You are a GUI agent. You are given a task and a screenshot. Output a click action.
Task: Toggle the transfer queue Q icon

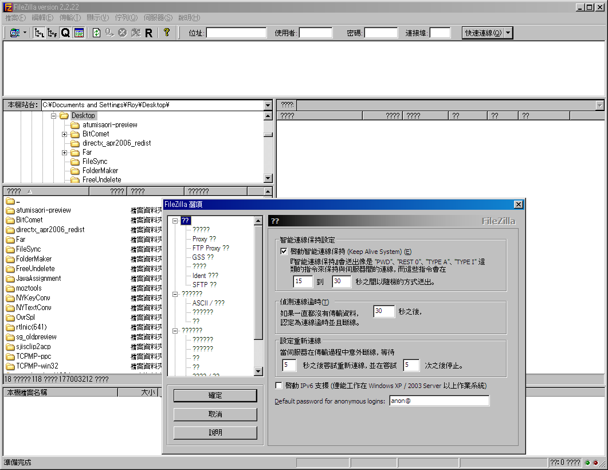pyautogui.click(x=65, y=33)
